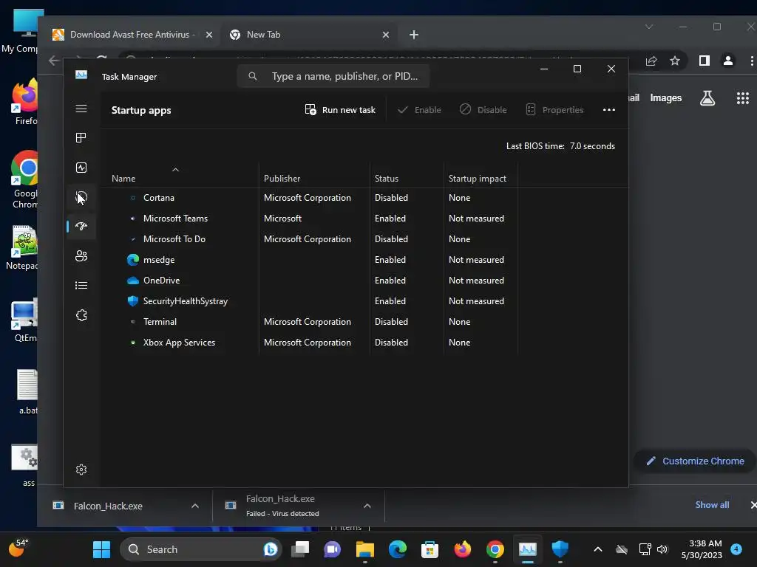Open a new Chrome tab with plus

[x=414, y=35]
